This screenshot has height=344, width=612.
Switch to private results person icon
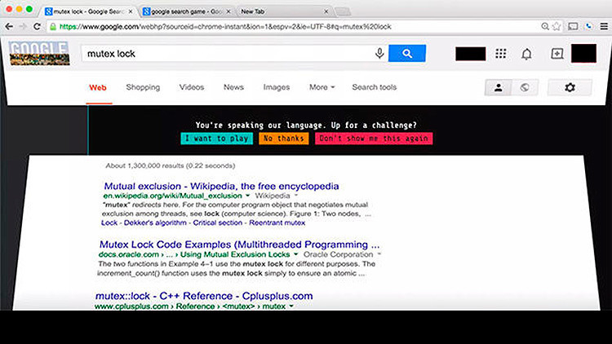tap(498, 87)
